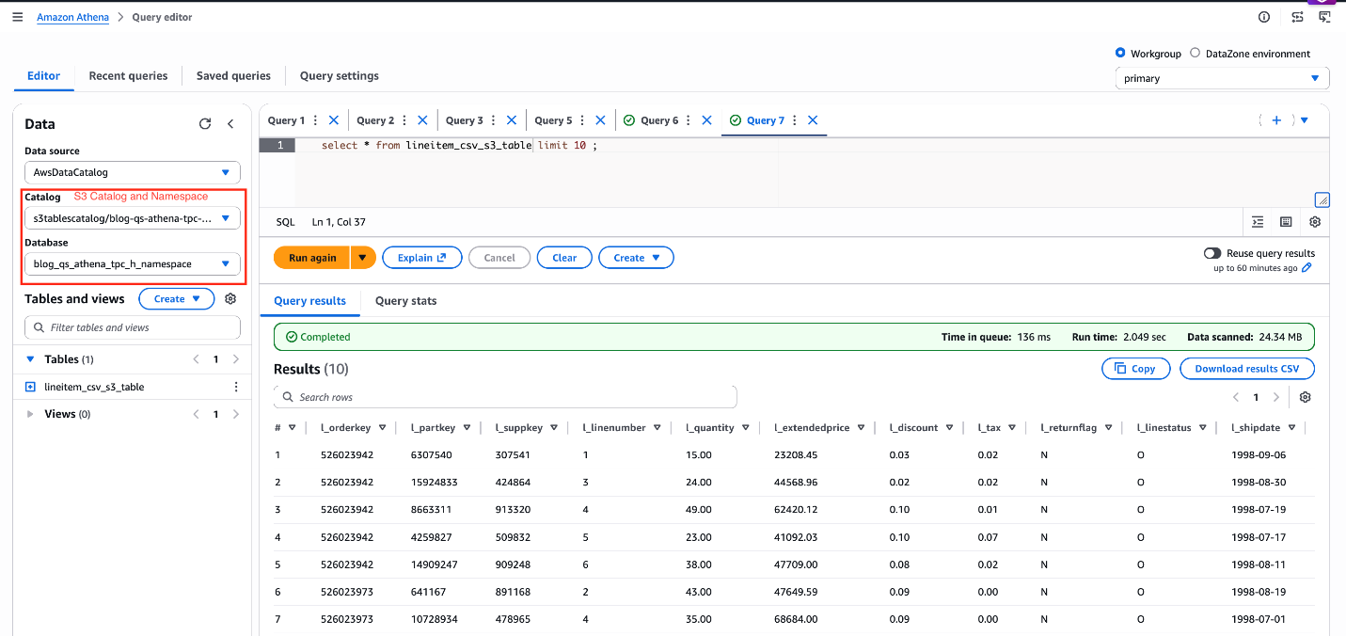Add a new query tab
This screenshot has width=1346, height=636.
[1276, 120]
